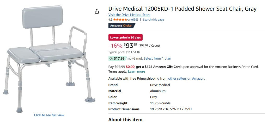Screen dimensions: 268x122
Task: Click the share icon near the product image
Action: (97, 11)
